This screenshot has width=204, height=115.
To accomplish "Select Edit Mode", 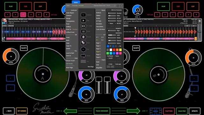I will tap(69, 64).
